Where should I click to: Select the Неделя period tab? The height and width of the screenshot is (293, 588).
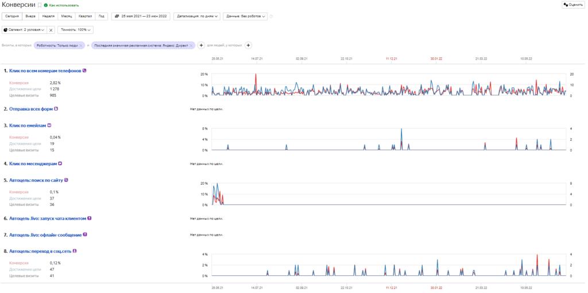tap(48, 17)
